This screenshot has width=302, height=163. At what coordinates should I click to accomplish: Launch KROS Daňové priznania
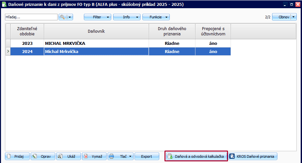[253, 156]
